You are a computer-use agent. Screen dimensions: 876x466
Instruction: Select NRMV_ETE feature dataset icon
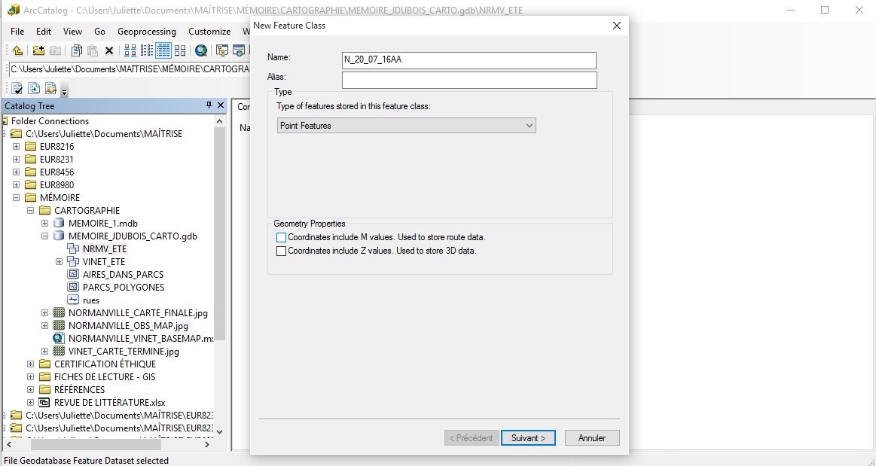click(73, 249)
